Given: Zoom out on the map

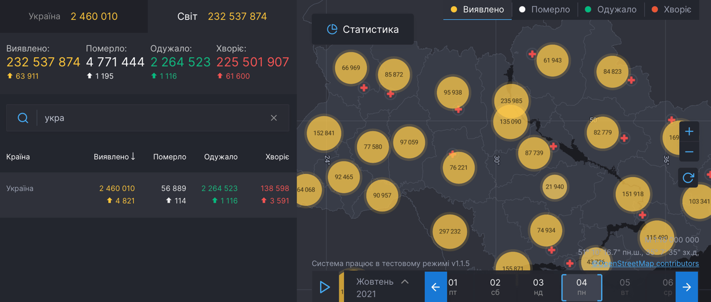Looking at the screenshot, I should tap(689, 152).
